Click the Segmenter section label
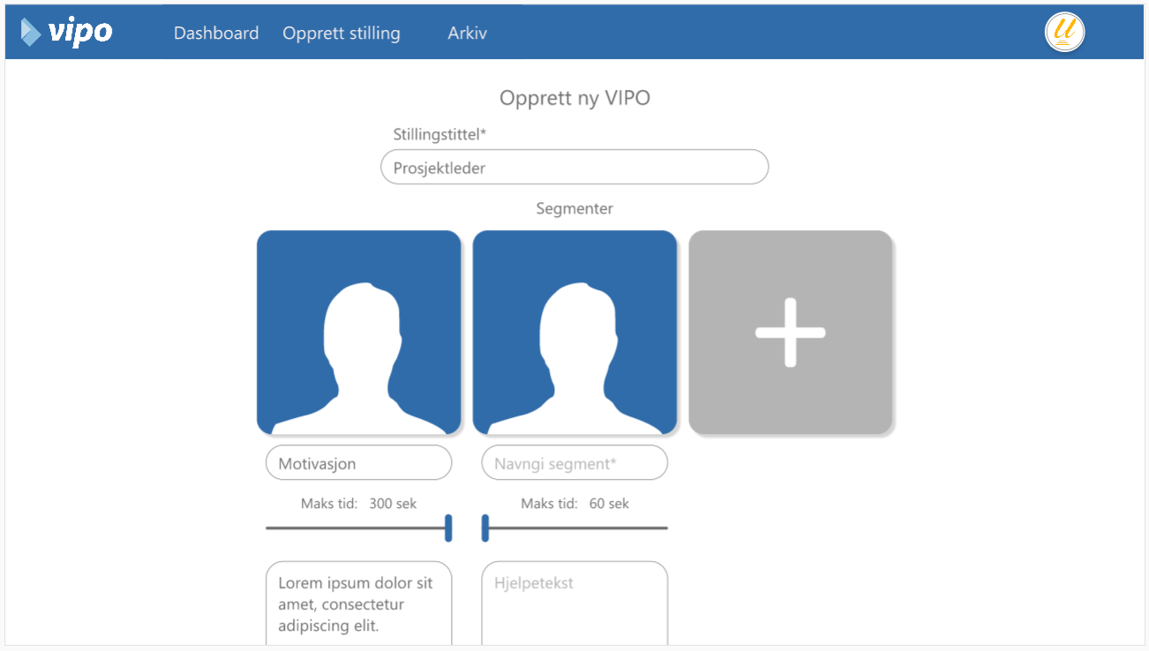The height and width of the screenshot is (651, 1149). point(574,209)
